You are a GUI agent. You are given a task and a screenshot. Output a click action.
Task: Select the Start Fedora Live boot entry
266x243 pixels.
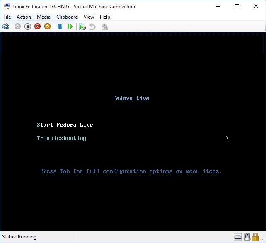[x=65, y=125]
